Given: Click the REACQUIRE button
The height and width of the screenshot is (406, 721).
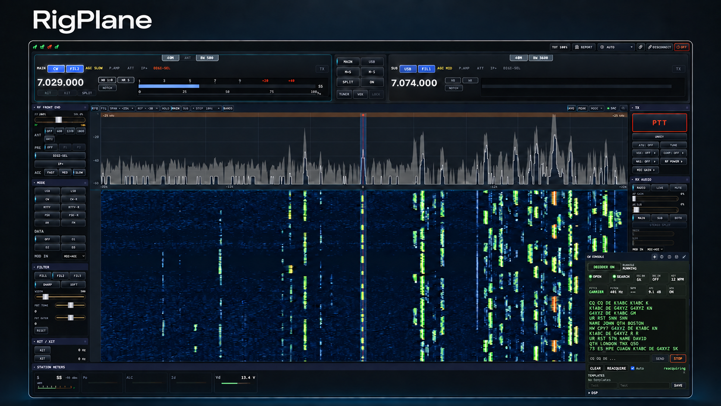Looking at the screenshot, I should click(x=616, y=368).
